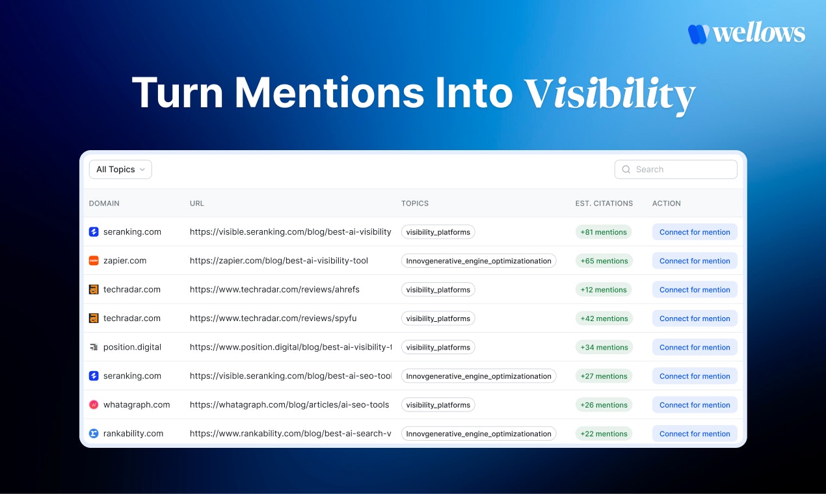
Task: Click topic tag in the zapier.com row
Action: click(479, 261)
